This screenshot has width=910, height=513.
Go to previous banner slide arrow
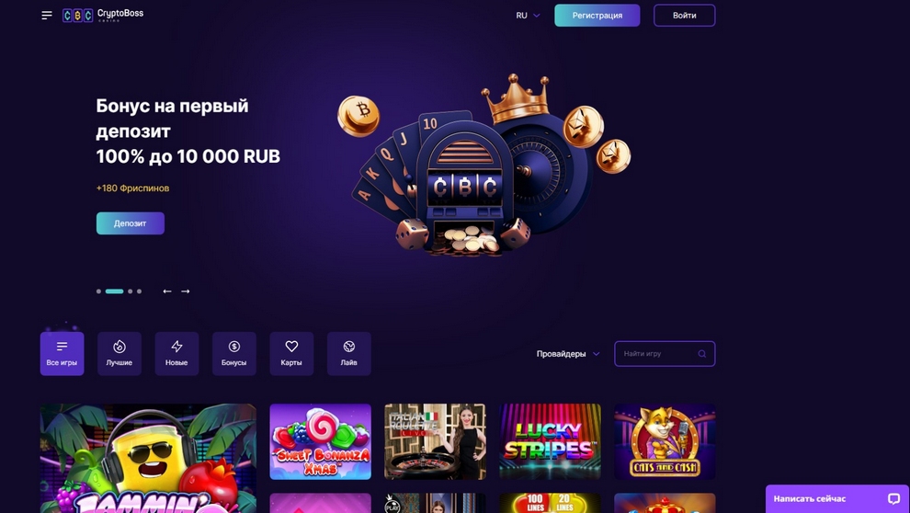point(167,291)
